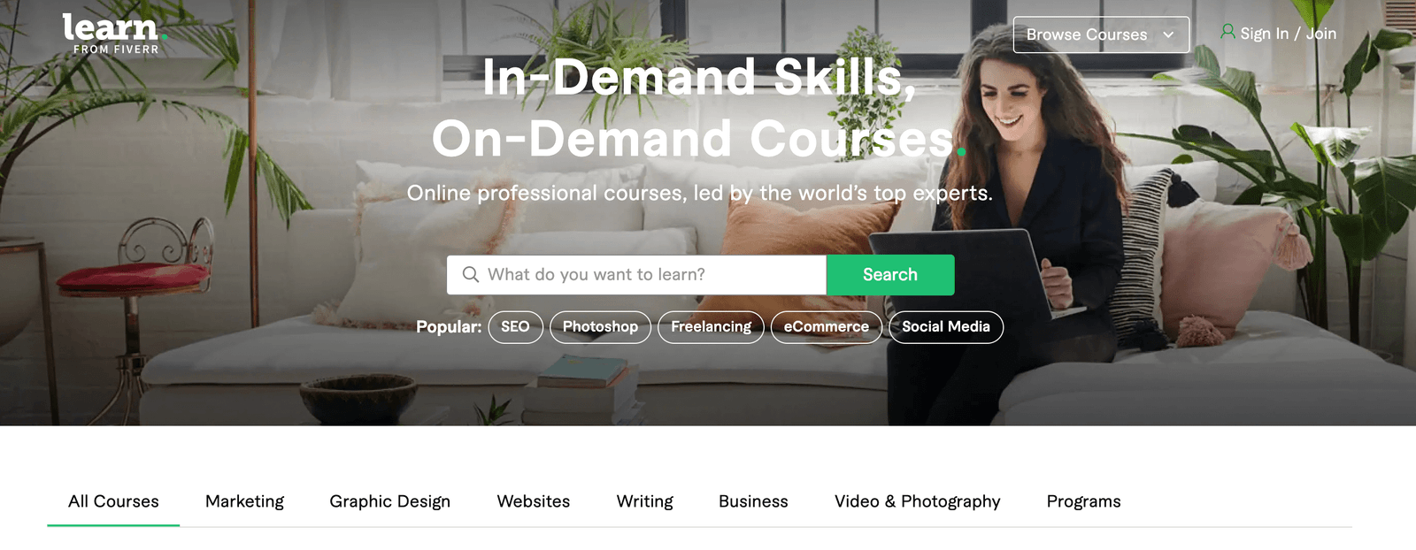The width and height of the screenshot is (1416, 550).
Task: Open the Browse Courses dropdown
Action: pos(1101,34)
